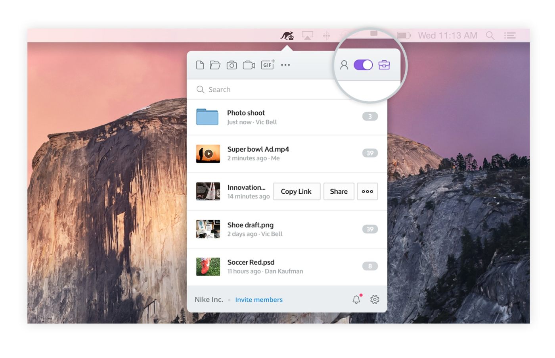Share the Innovation file
This screenshot has width=555, height=358.
339,191
